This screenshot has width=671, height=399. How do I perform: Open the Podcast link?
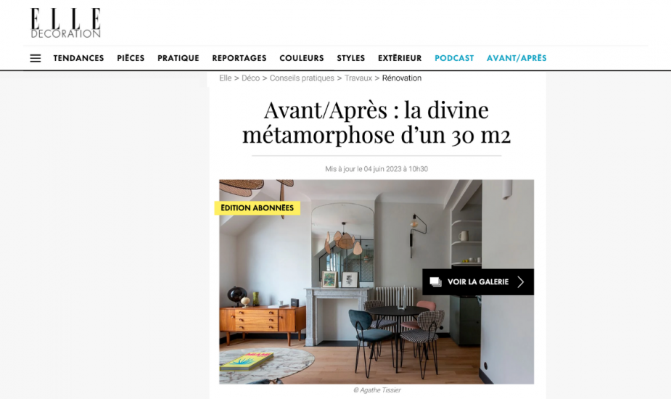(x=454, y=58)
